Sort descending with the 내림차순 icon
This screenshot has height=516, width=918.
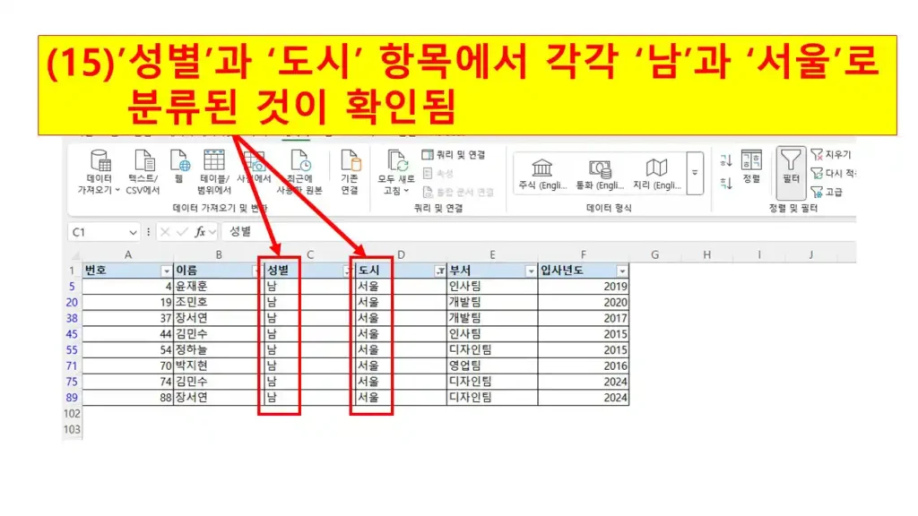tap(726, 183)
